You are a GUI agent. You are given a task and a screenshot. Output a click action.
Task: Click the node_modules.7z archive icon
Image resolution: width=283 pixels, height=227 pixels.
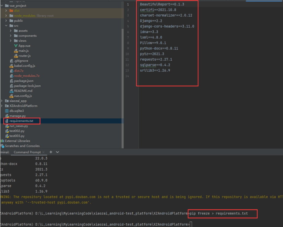(12, 76)
